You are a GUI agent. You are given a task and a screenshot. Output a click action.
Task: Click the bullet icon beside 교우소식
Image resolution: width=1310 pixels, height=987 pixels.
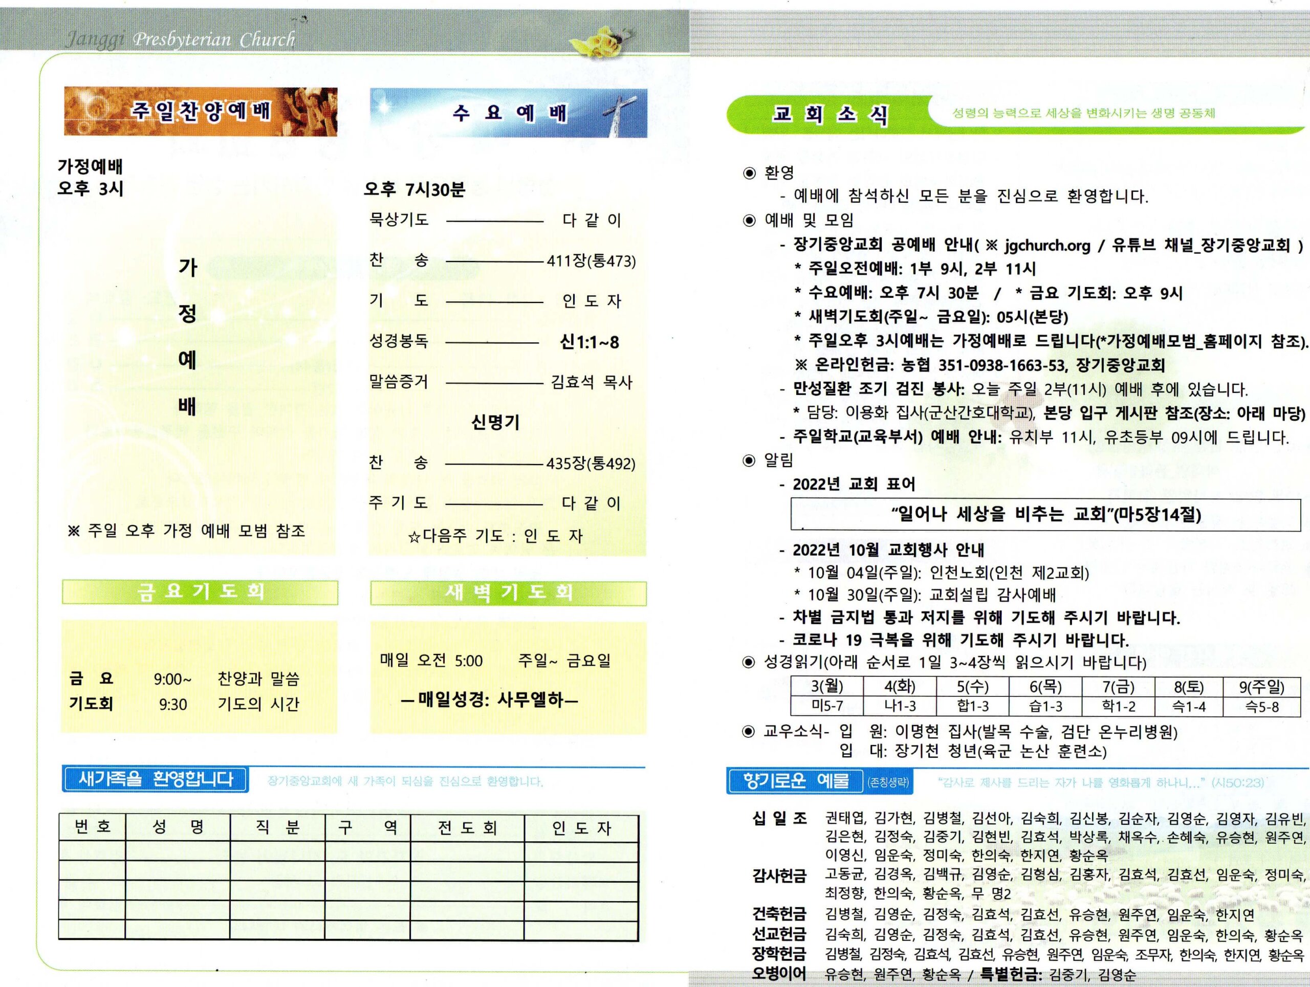point(749,732)
